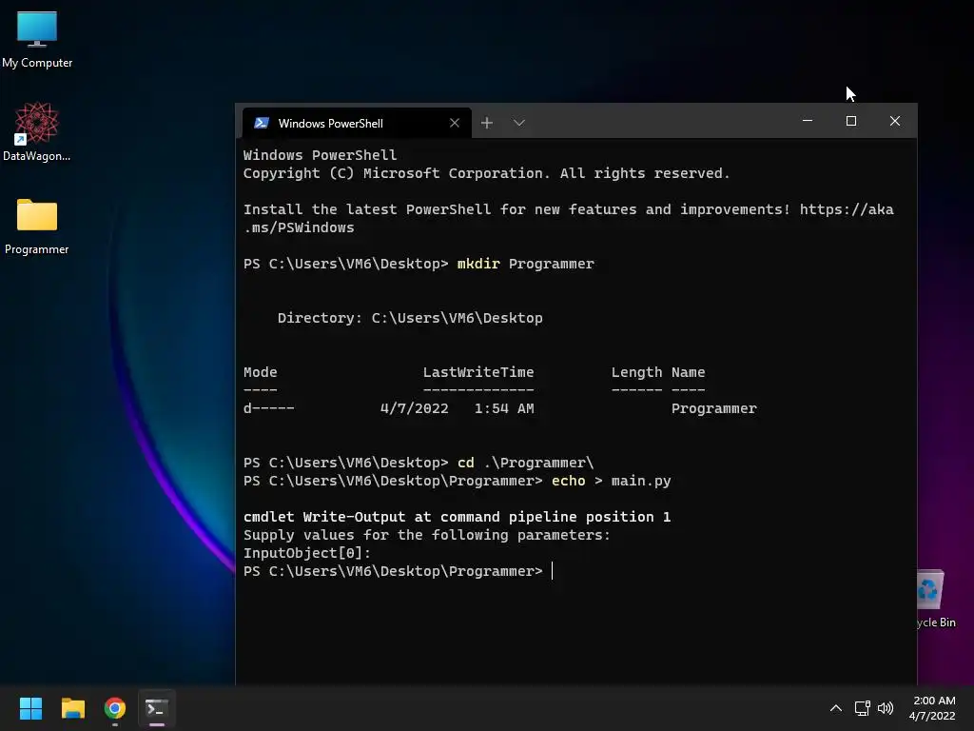Open volume control tray icon
974x731 pixels.
886,708
